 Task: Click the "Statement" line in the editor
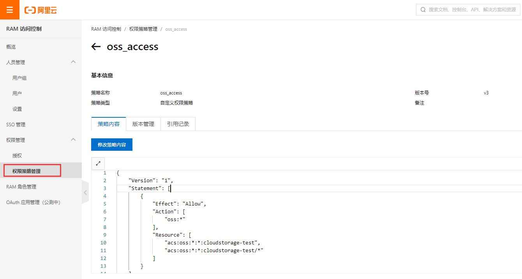150,188
